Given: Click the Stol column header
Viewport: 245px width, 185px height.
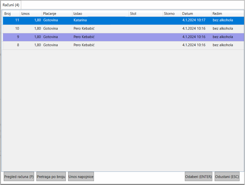Looking at the screenshot, I should (146, 13).
